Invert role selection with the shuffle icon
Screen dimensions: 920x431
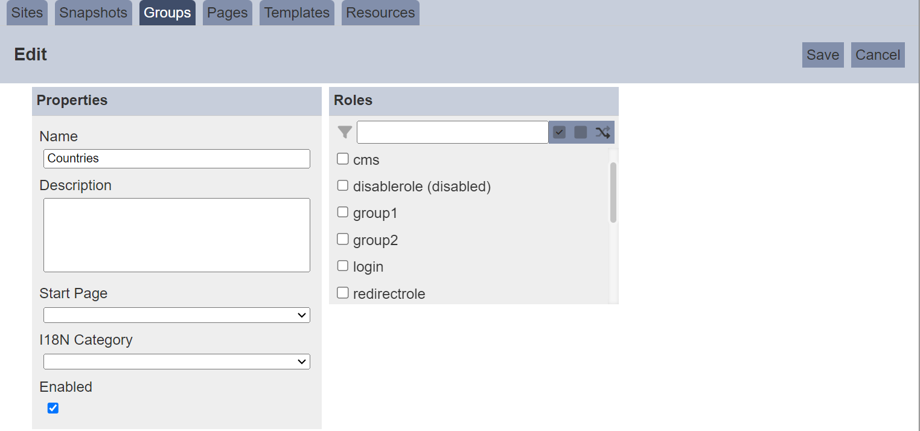(602, 132)
